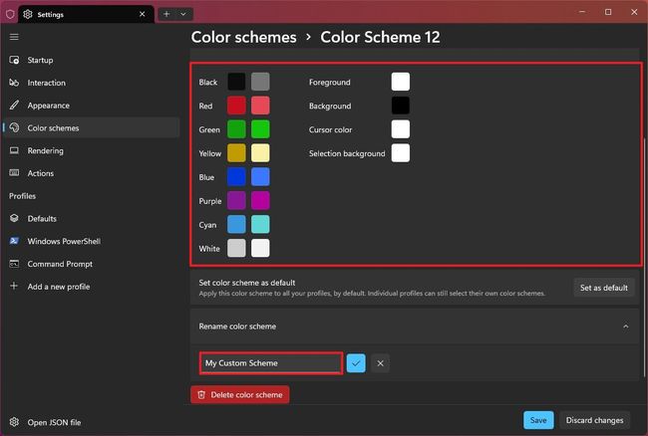
Task: Change the Cursor color swatch
Action: click(401, 129)
